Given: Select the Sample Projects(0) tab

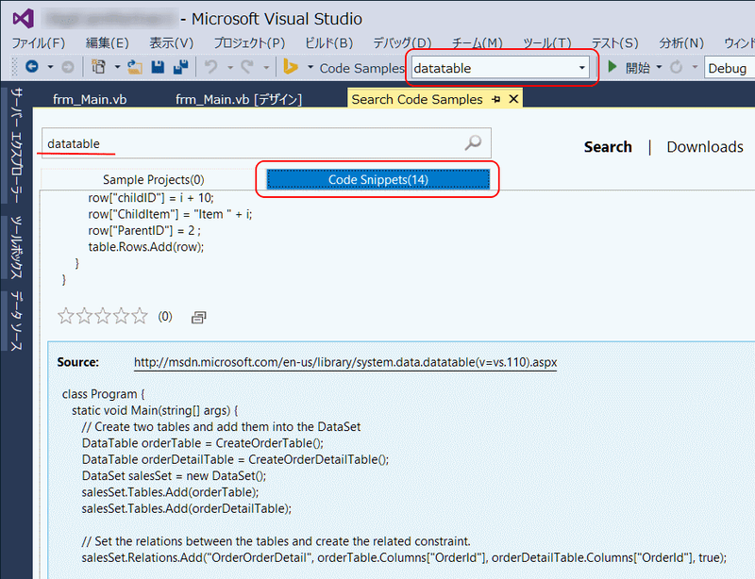Looking at the screenshot, I should pos(153,179).
